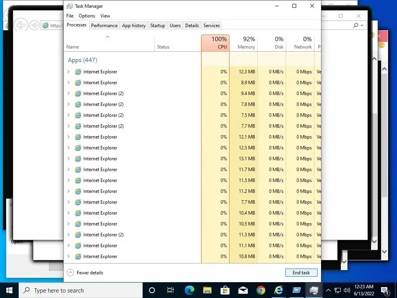Sort processes by Name column
This screenshot has height=298, width=397.
[109, 43]
